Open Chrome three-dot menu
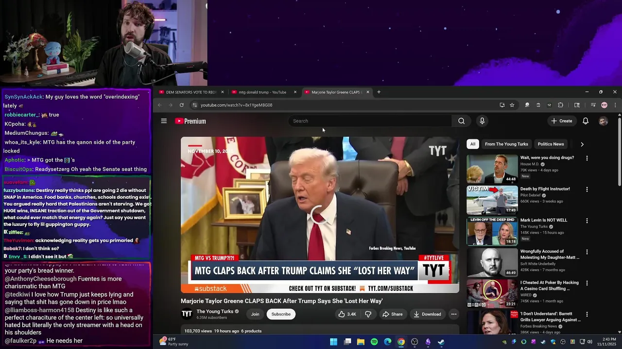The width and height of the screenshot is (622, 349). (615, 105)
